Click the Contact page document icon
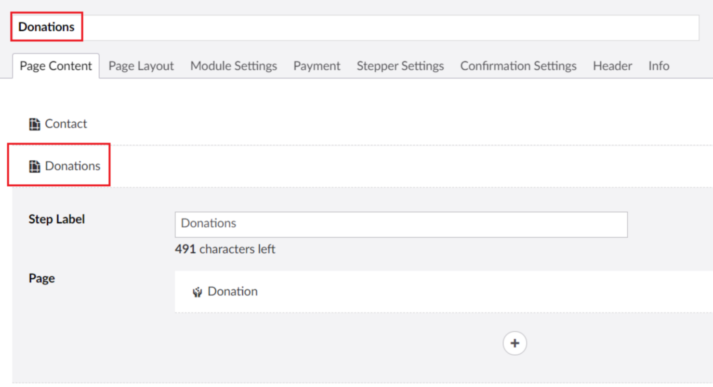713x387 pixels. click(34, 125)
